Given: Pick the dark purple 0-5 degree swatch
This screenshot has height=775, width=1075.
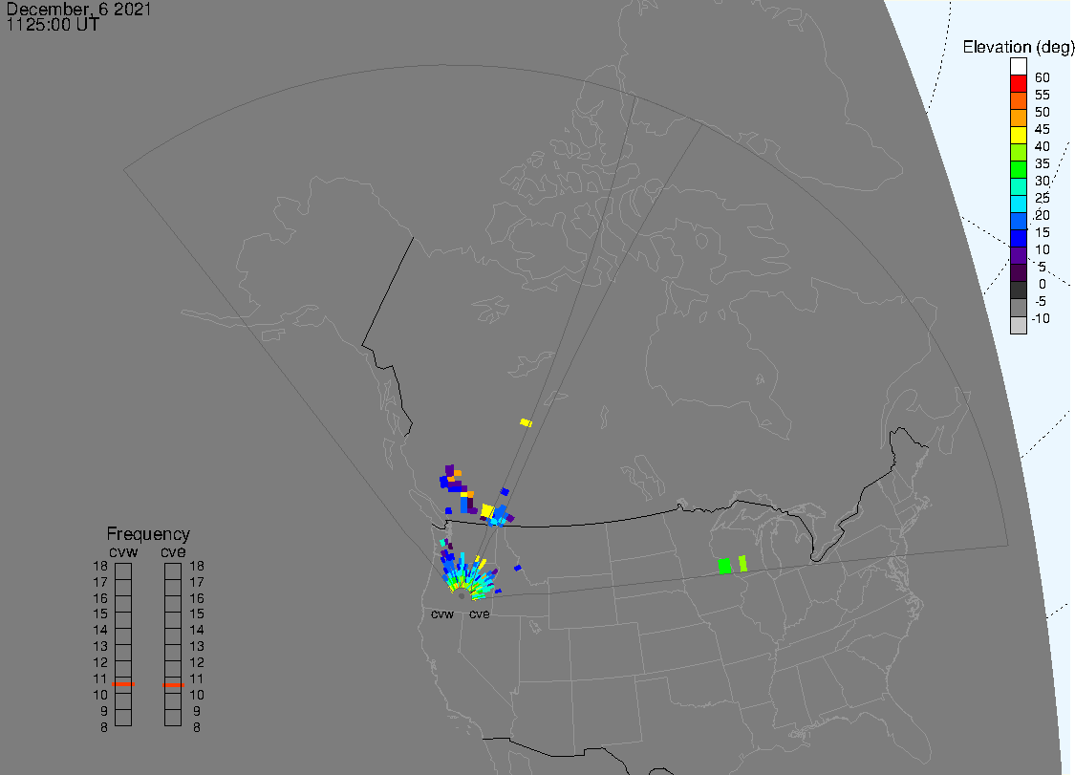Looking at the screenshot, I should [x=1018, y=272].
